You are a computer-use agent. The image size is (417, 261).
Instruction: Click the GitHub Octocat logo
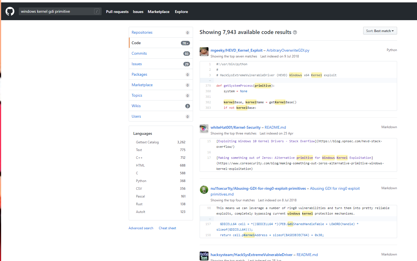(x=10, y=11)
